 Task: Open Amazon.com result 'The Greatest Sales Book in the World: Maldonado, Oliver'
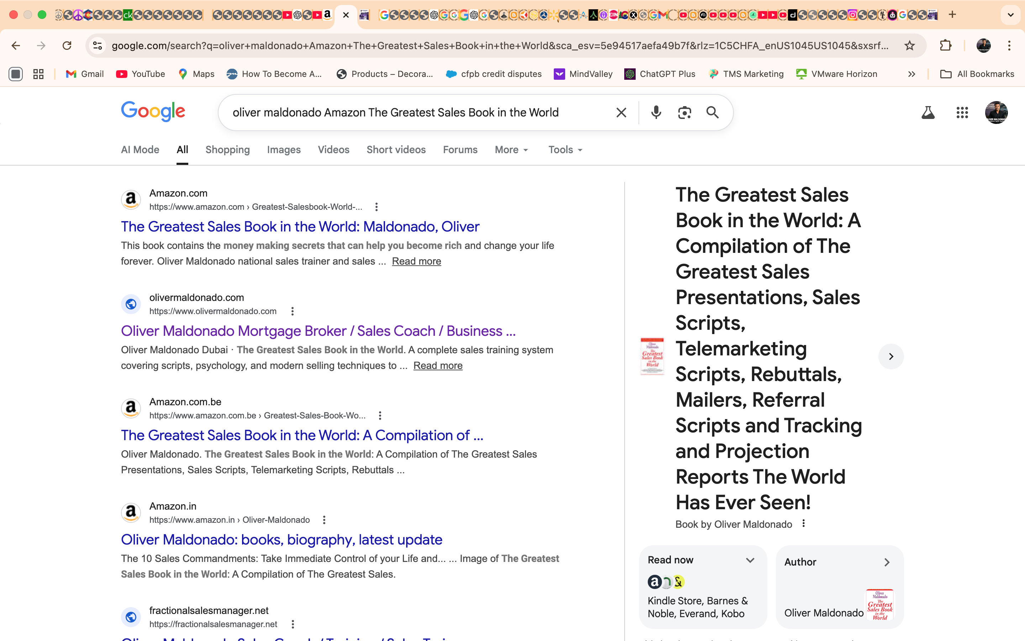(300, 226)
